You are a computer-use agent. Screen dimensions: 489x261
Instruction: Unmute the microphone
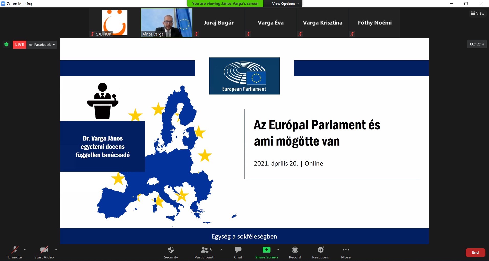(x=15, y=252)
